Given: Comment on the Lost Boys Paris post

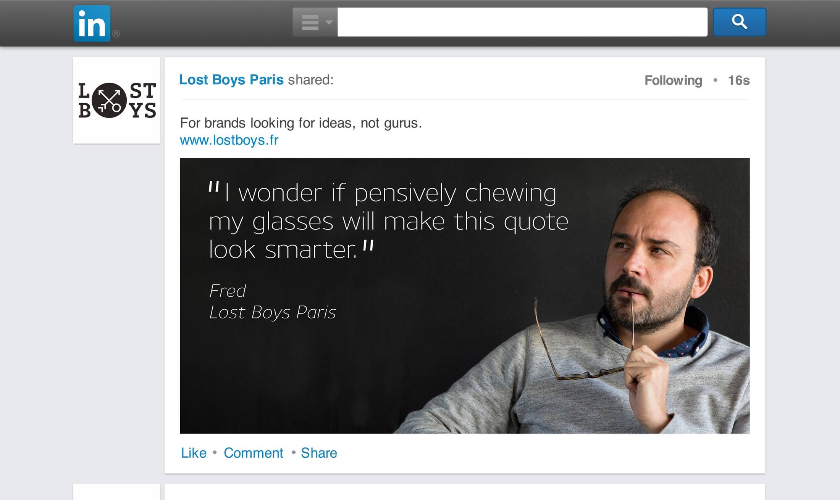Looking at the screenshot, I should 253,453.
